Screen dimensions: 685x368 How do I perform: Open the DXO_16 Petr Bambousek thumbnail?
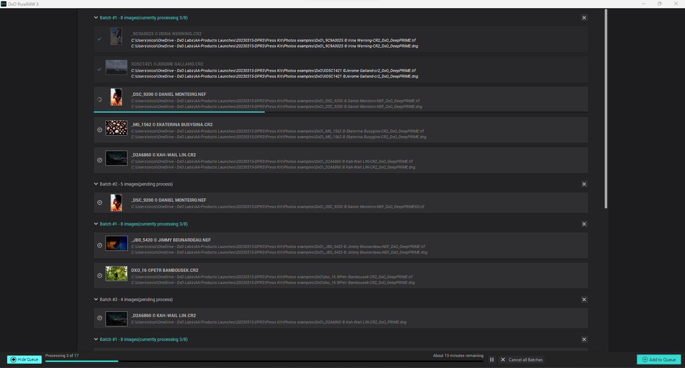[x=116, y=273]
